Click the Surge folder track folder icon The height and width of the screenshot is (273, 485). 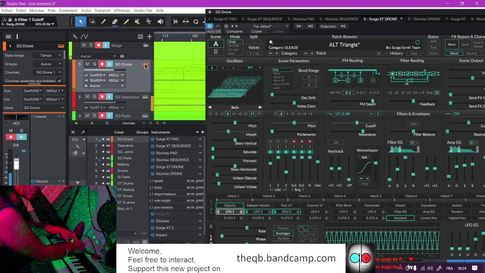pyautogui.click(x=146, y=45)
